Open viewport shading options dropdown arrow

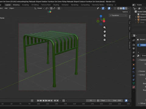pyautogui.click(x=129, y=8)
